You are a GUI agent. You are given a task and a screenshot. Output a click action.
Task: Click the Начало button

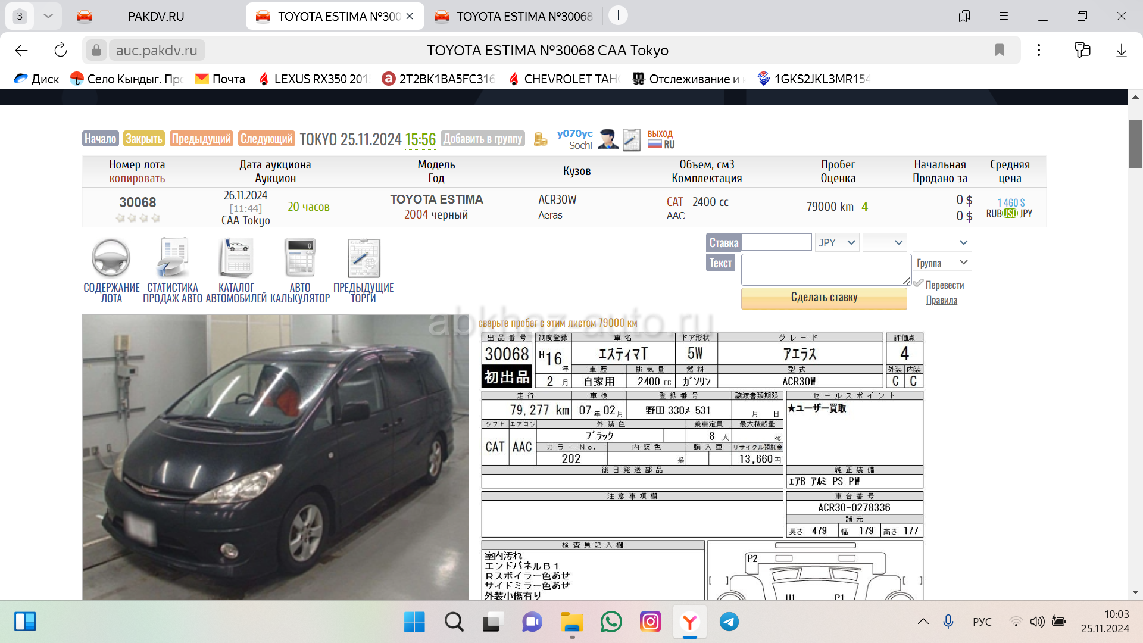tap(100, 139)
